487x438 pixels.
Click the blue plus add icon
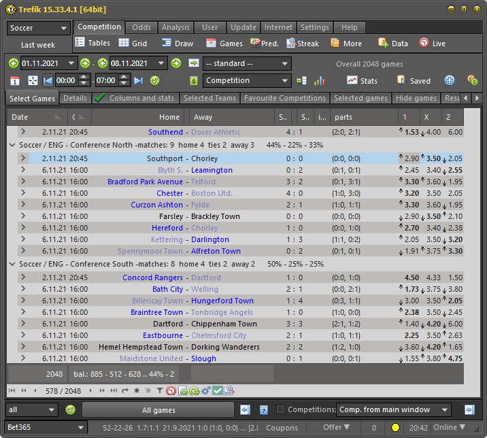450,80
